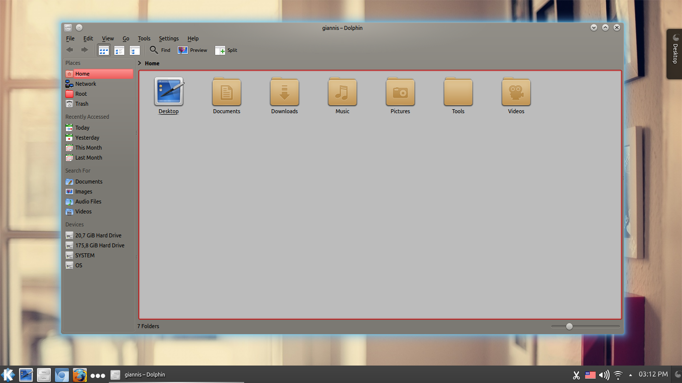Open the Desktop toolbox side tab
The height and width of the screenshot is (383, 682).
[x=675, y=54]
